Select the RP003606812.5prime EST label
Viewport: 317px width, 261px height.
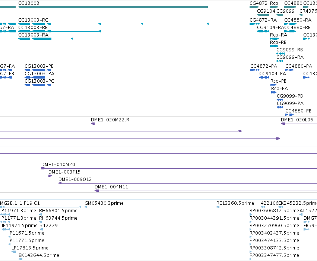coord(274,211)
